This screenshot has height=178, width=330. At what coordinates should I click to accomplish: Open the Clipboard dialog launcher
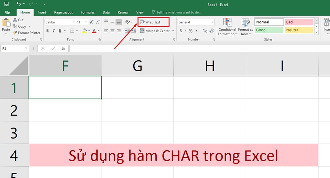(x=41, y=39)
